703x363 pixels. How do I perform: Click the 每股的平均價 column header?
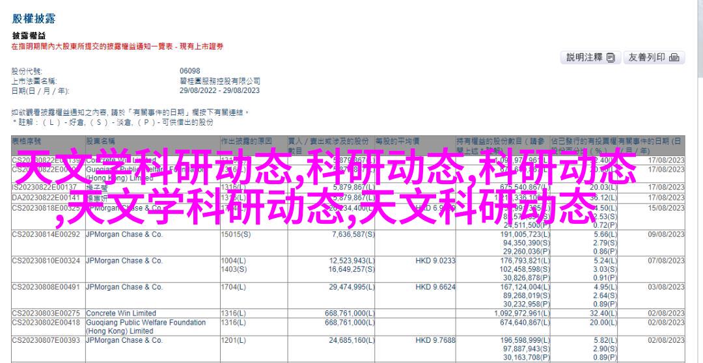click(x=397, y=141)
